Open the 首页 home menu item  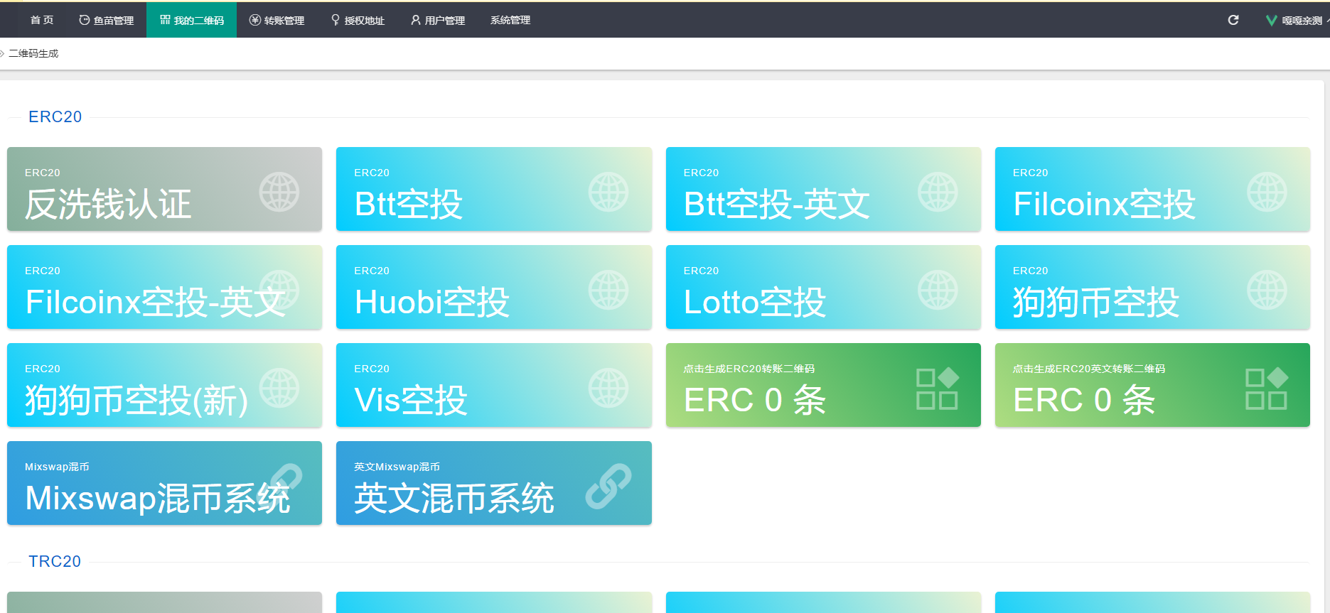tap(42, 20)
